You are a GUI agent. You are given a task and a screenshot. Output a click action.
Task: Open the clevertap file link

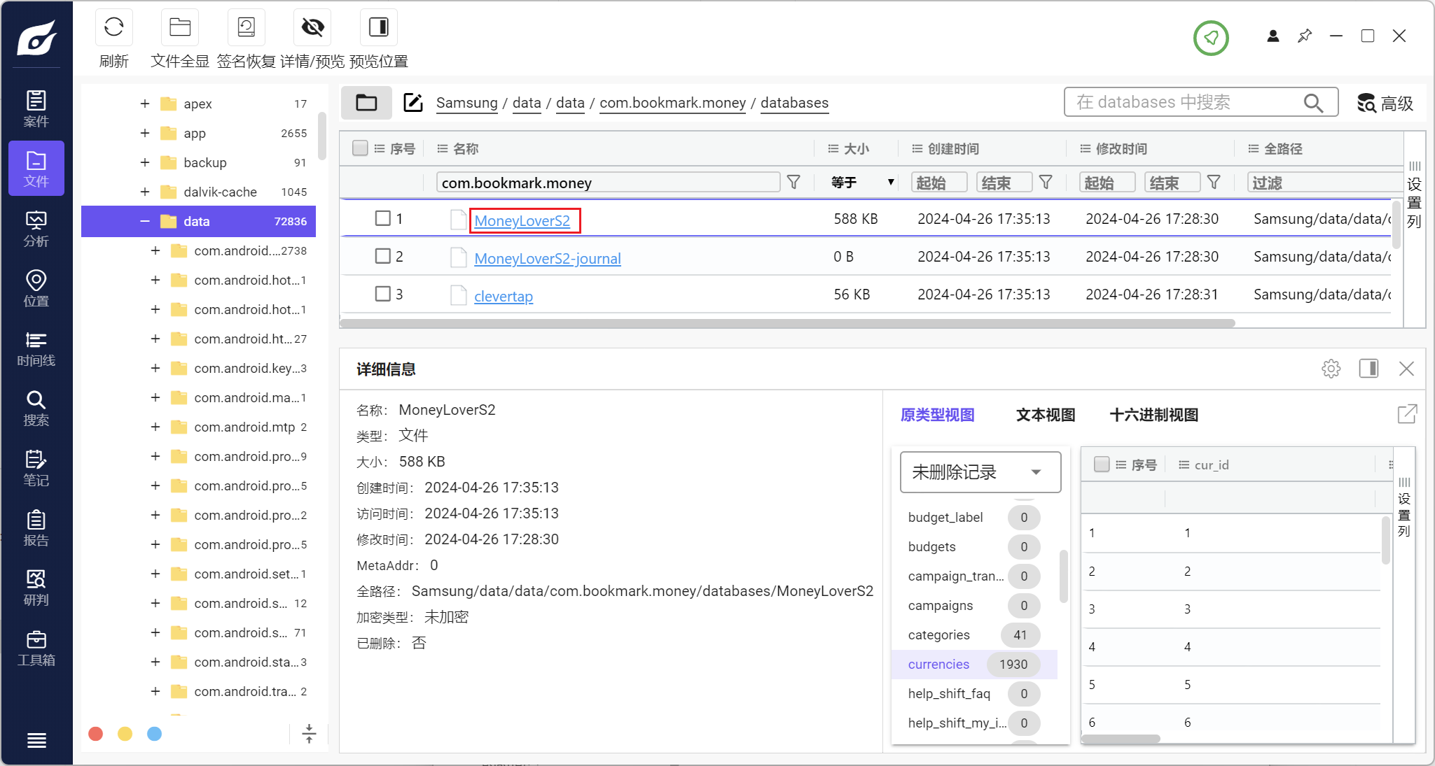point(504,297)
